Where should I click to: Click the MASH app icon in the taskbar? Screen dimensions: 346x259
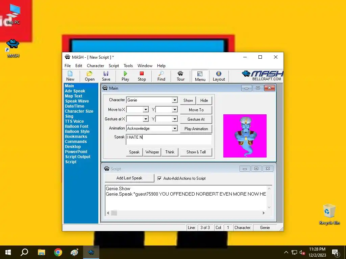pos(91,252)
